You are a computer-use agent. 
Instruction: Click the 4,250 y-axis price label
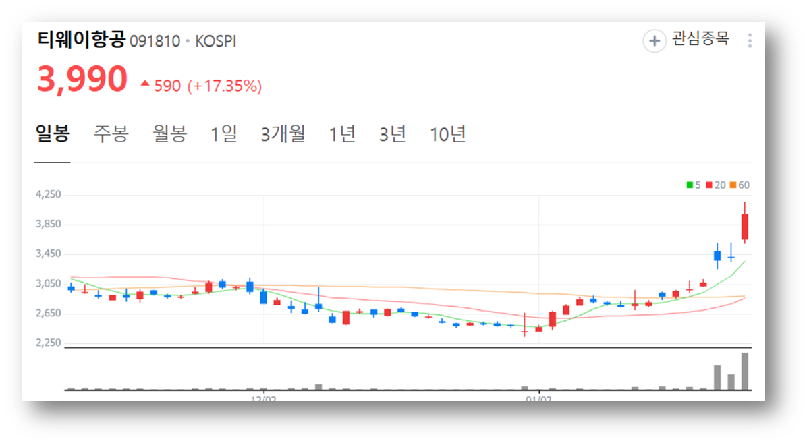coord(48,194)
